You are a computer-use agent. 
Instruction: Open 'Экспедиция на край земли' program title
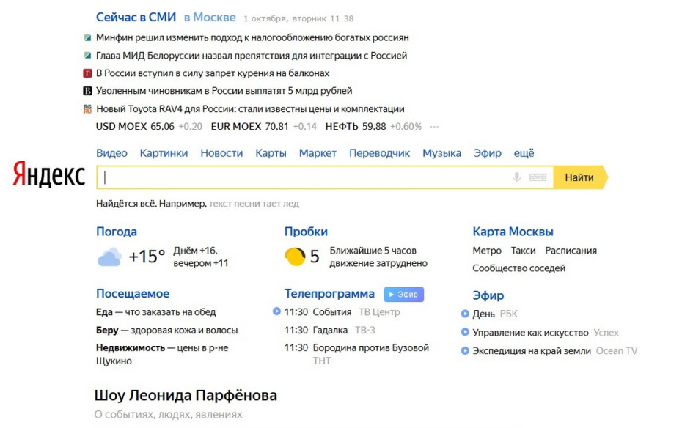coord(532,351)
